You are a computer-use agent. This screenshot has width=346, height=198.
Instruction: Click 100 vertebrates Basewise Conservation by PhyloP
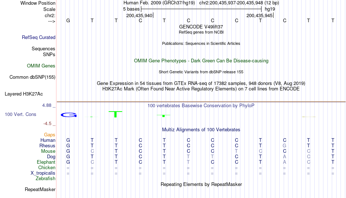click(x=201, y=106)
